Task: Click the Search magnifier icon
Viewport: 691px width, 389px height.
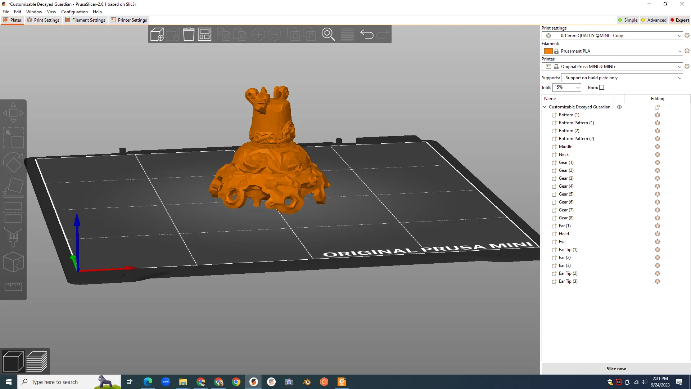Action: click(x=328, y=35)
